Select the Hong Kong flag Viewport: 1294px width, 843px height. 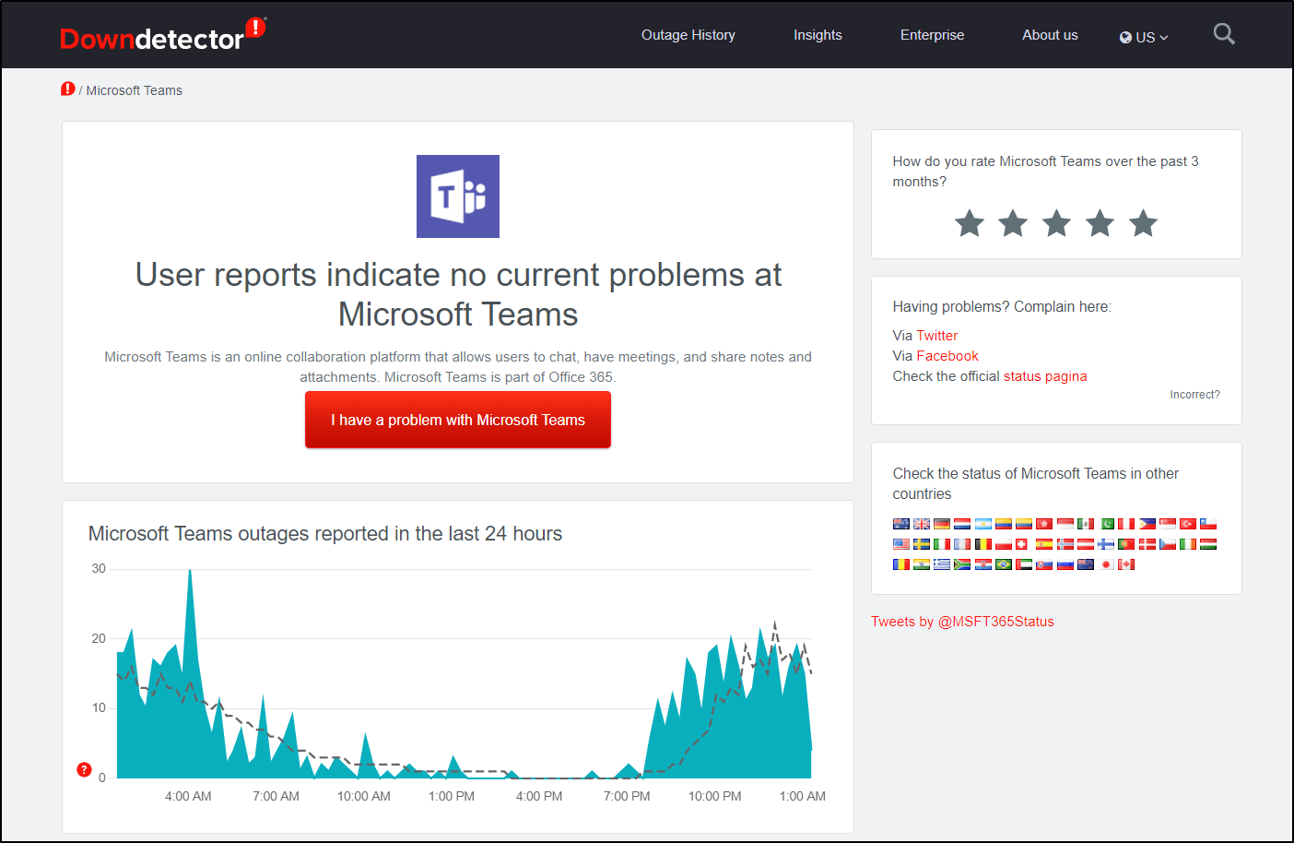(x=1044, y=524)
